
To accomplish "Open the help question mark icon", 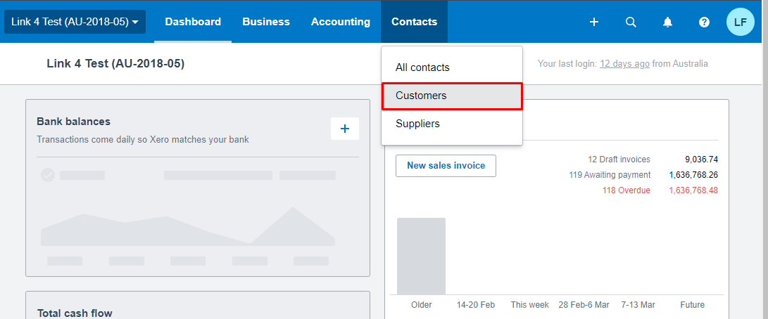I will tap(704, 22).
